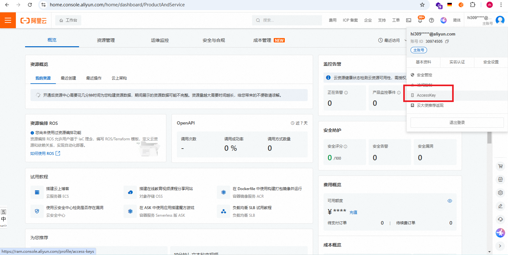Click the German flag extension icon
Screen dimensions: 508x255
tap(450, 5)
